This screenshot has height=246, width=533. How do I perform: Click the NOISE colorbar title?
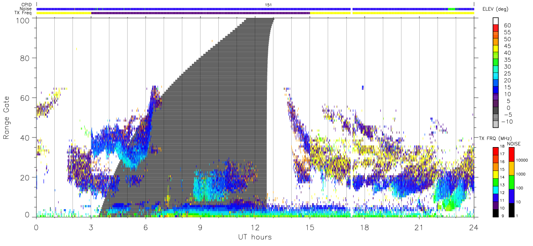click(514, 144)
